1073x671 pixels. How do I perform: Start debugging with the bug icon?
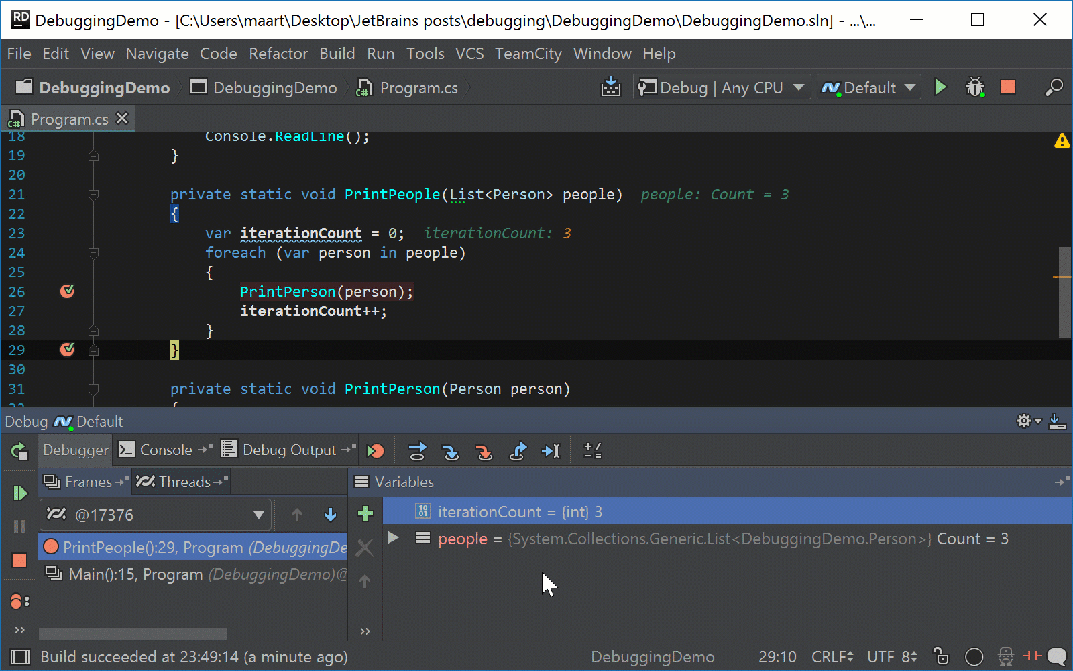click(x=974, y=87)
